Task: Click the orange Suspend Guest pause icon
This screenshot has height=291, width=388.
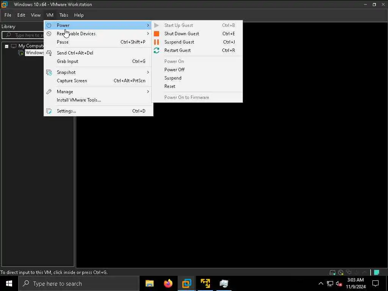Action: pos(156,42)
